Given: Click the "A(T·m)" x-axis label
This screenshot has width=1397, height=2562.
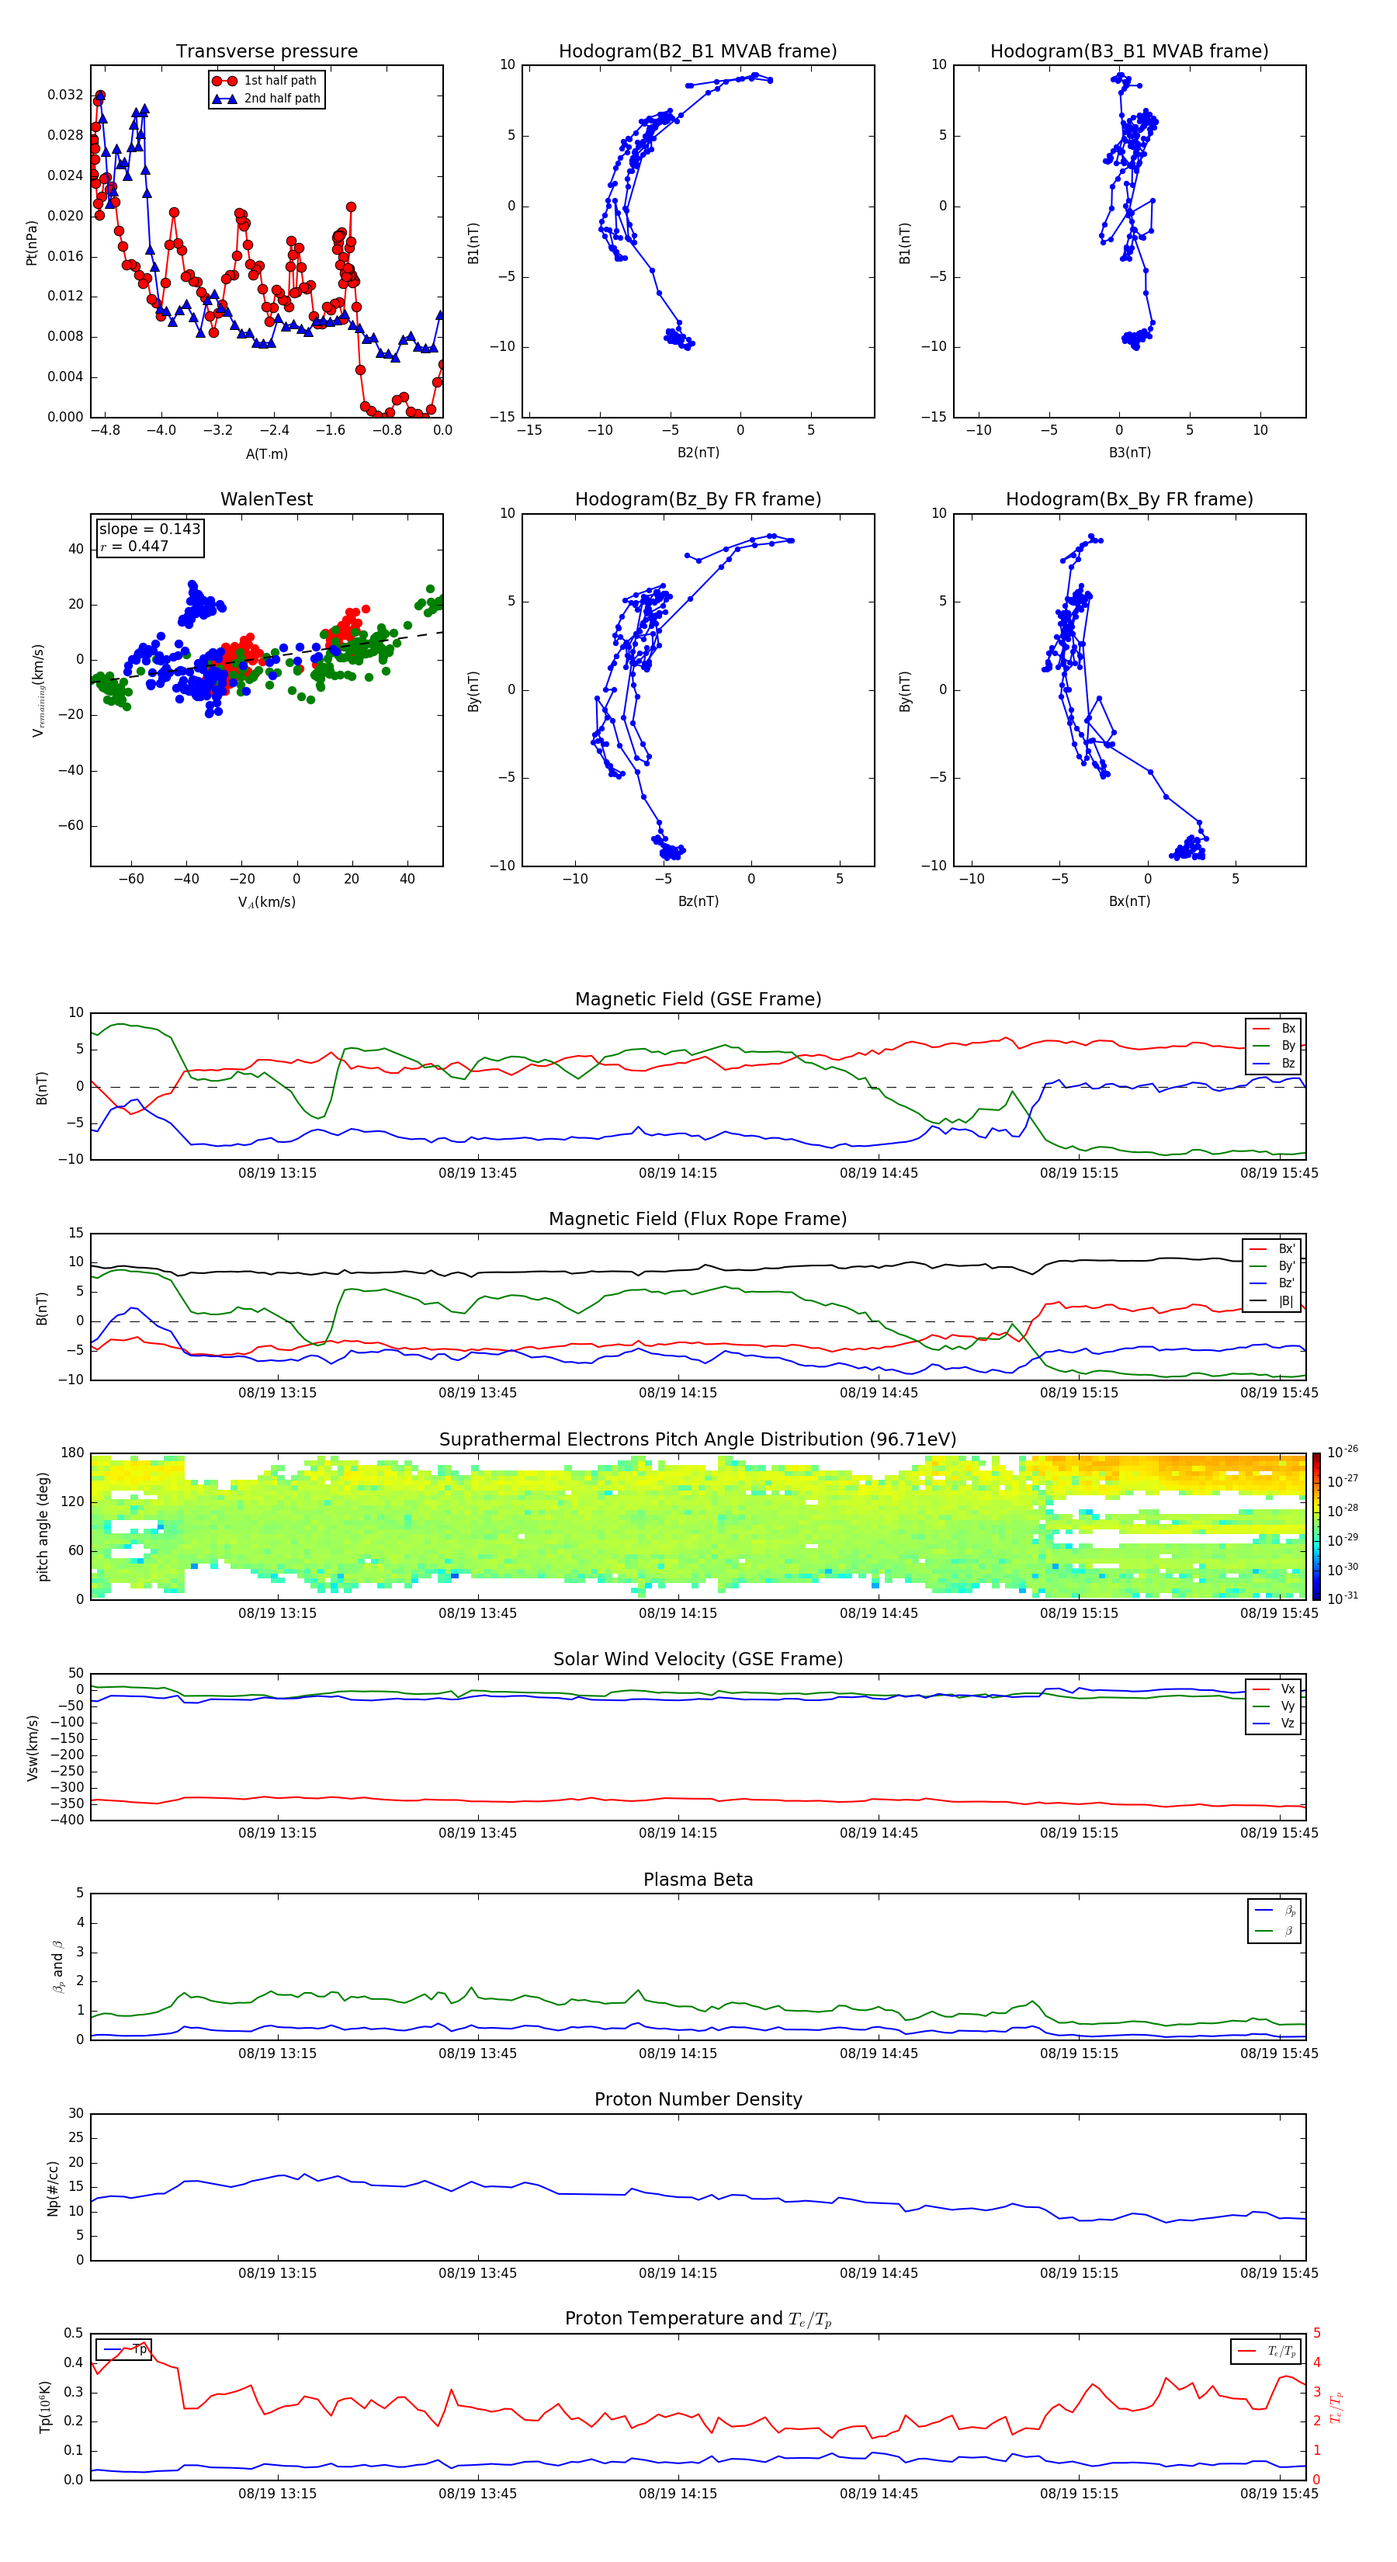Looking at the screenshot, I should pos(266,454).
